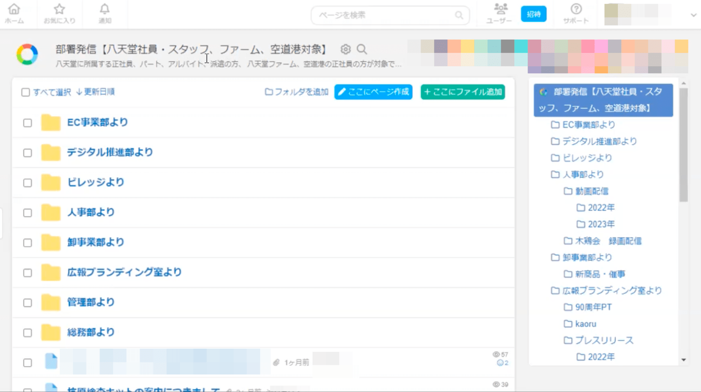Check the 総務部より row checkbox
Viewport: 701px width, 392px height.
(x=28, y=333)
